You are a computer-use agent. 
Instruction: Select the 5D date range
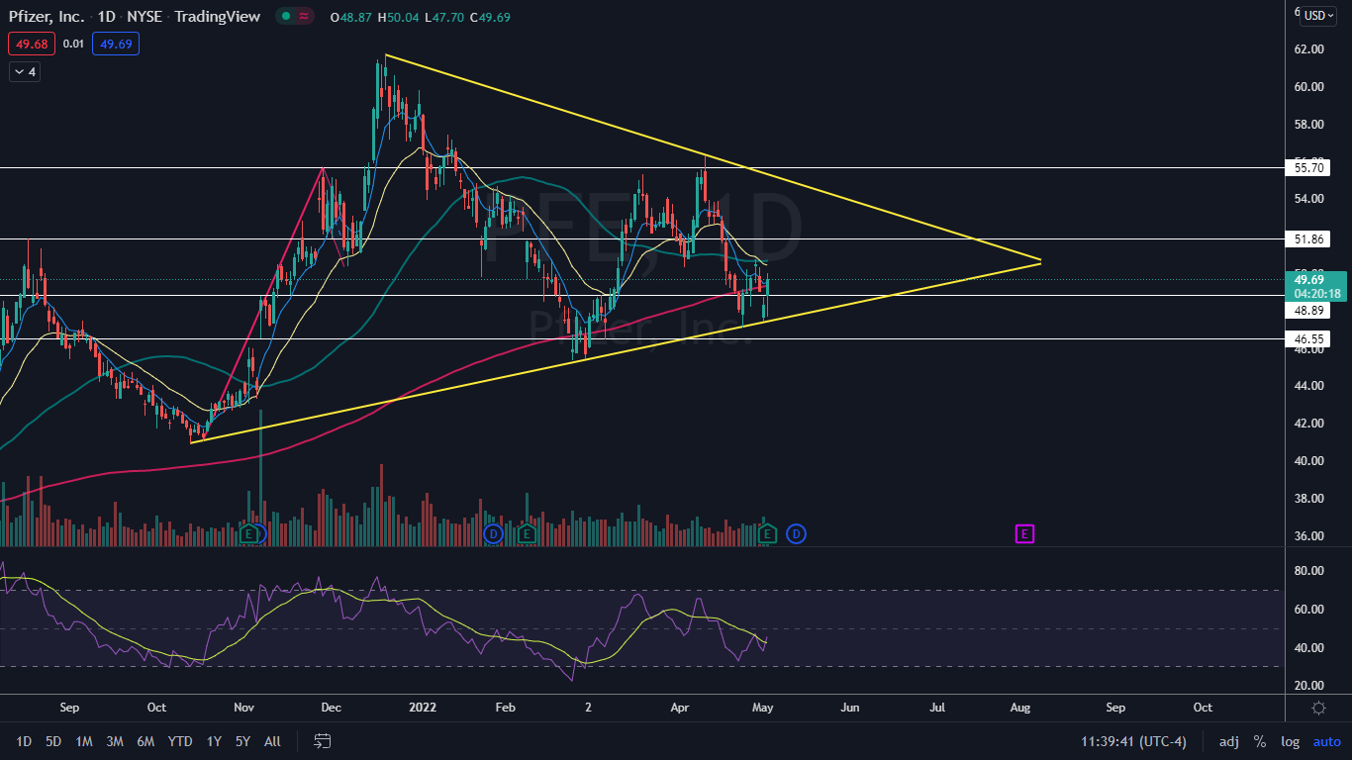coord(53,741)
